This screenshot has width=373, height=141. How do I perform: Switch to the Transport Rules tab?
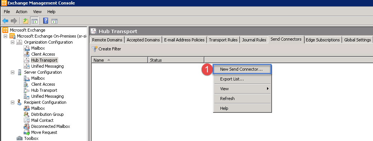point(223,40)
